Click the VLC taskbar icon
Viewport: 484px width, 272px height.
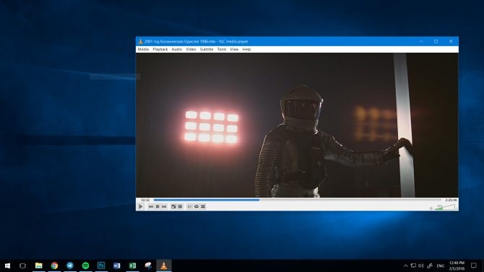tap(163, 266)
